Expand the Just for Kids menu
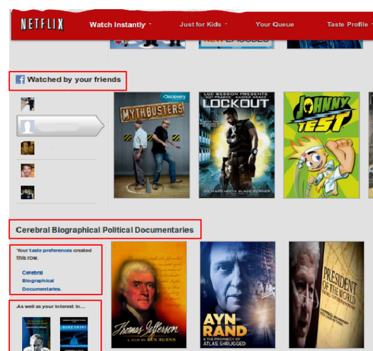The image size is (373, 351). (x=203, y=25)
